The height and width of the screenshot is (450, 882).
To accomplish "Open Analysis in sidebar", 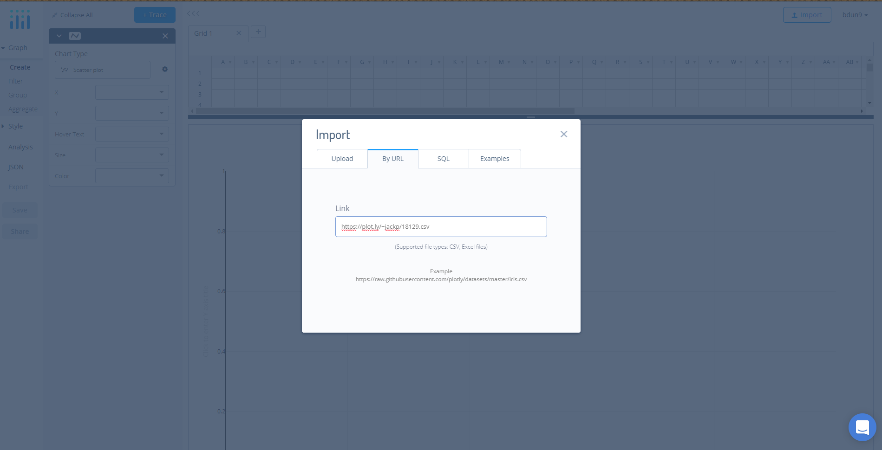I will [20, 147].
